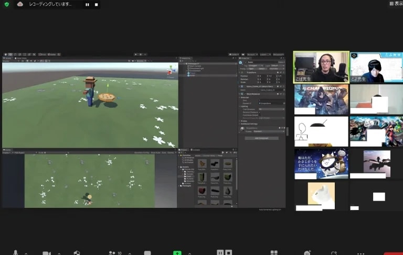Select the Move tool in Unity toolbar

(10, 54)
